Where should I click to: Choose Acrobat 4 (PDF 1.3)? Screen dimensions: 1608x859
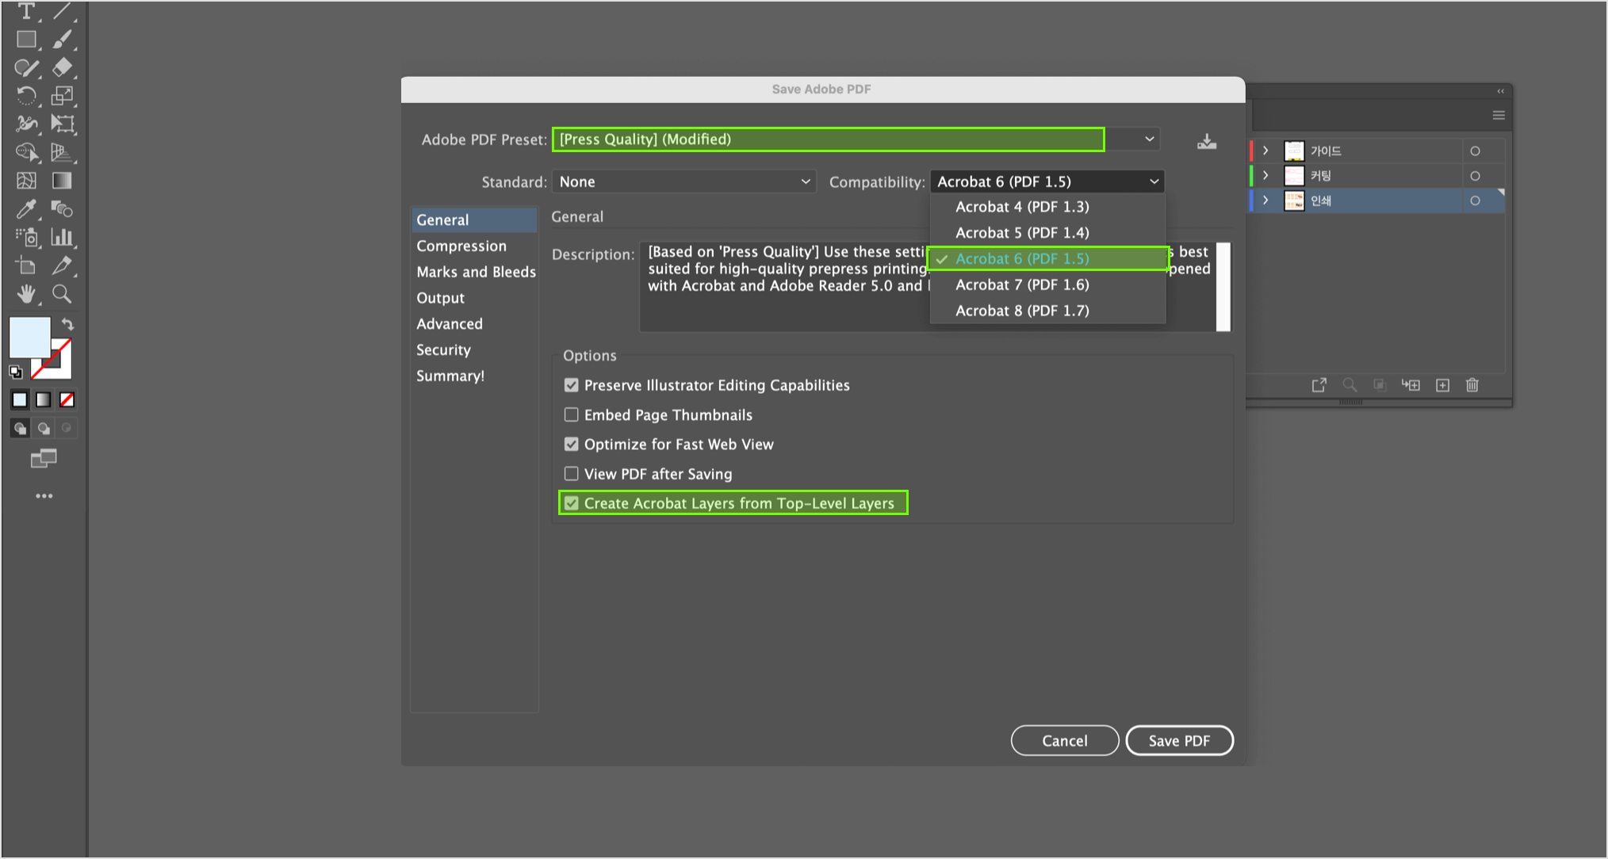point(1047,207)
